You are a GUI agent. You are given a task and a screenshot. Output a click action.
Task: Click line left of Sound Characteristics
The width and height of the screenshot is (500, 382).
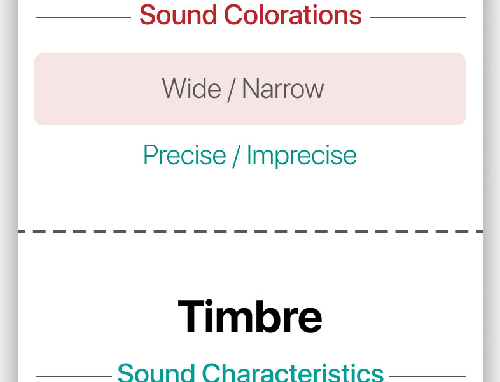(x=74, y=376)
